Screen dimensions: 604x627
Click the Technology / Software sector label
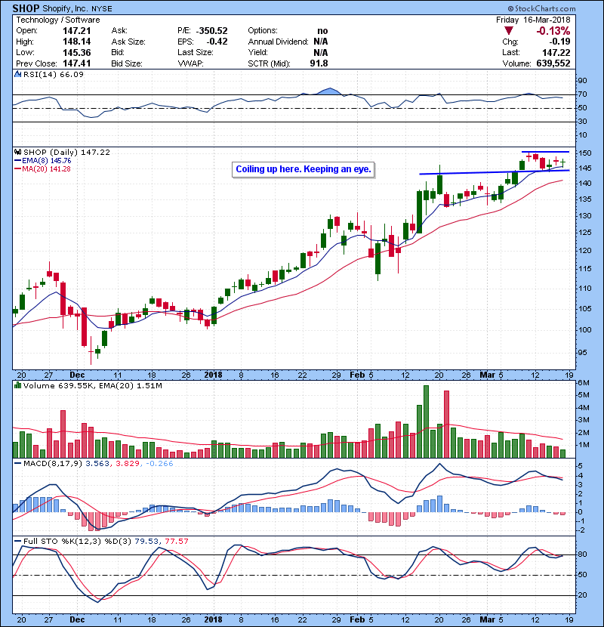click(x=58, y=20)
